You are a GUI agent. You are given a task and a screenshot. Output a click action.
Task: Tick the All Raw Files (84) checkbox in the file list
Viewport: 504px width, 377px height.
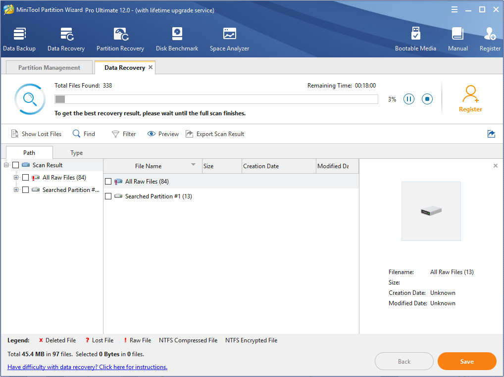tap(108, 182)
